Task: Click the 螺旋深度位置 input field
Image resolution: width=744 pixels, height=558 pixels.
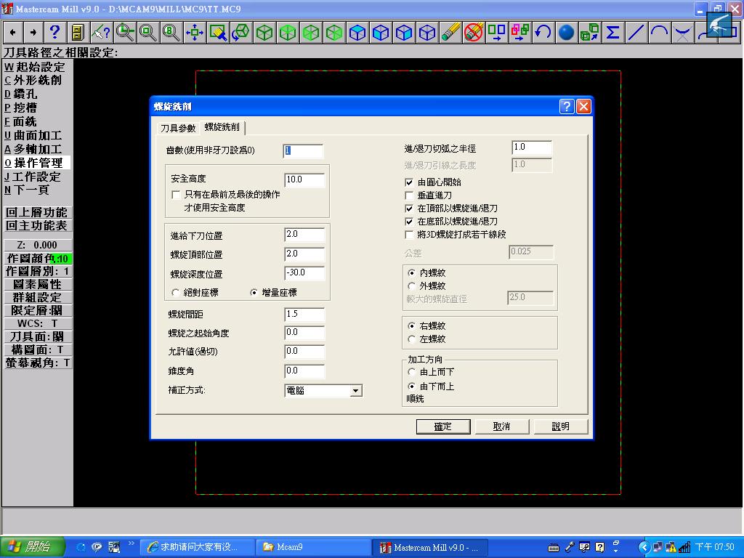Action: pyautogui.click(x=304, y=273)
